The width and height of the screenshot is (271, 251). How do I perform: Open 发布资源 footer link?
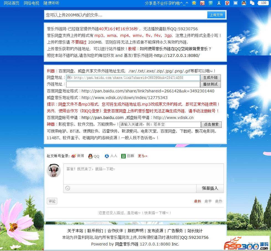coord(155,231)
